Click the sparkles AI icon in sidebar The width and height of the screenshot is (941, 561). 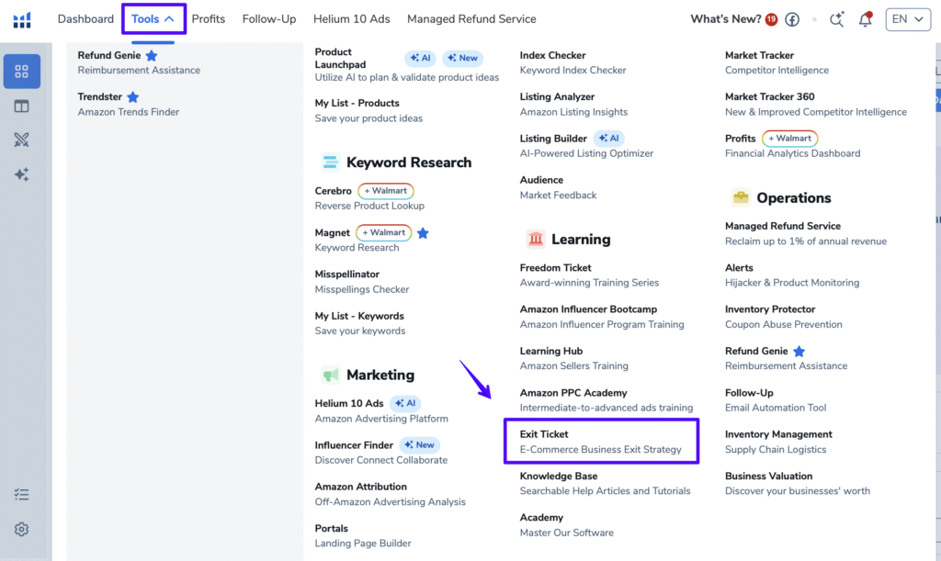[22, 174]
